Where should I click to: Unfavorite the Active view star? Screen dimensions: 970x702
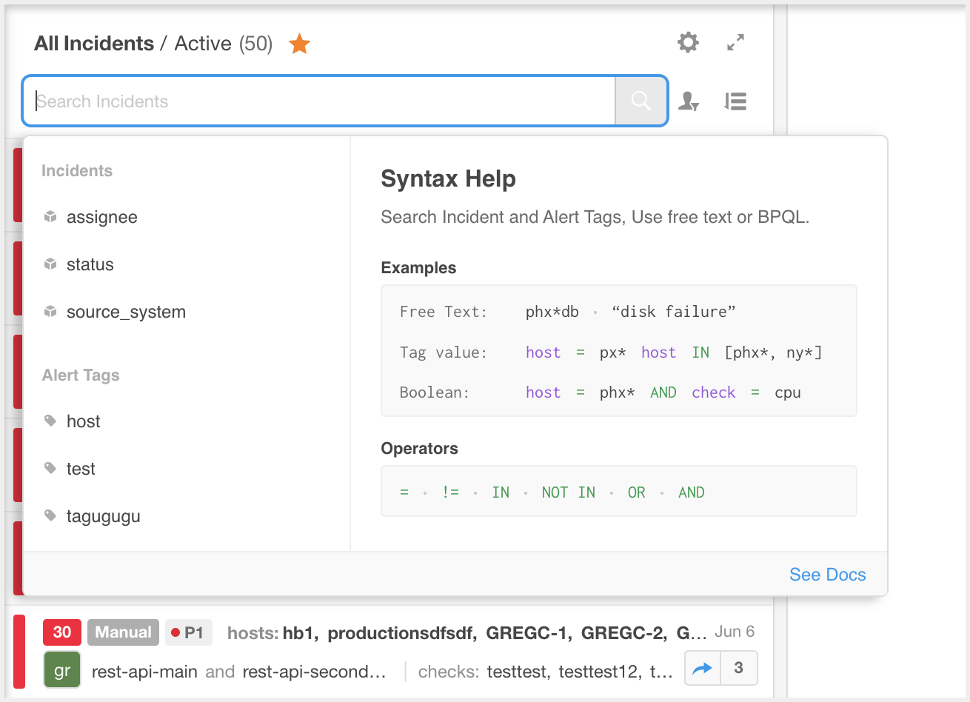tap(299, 44)
